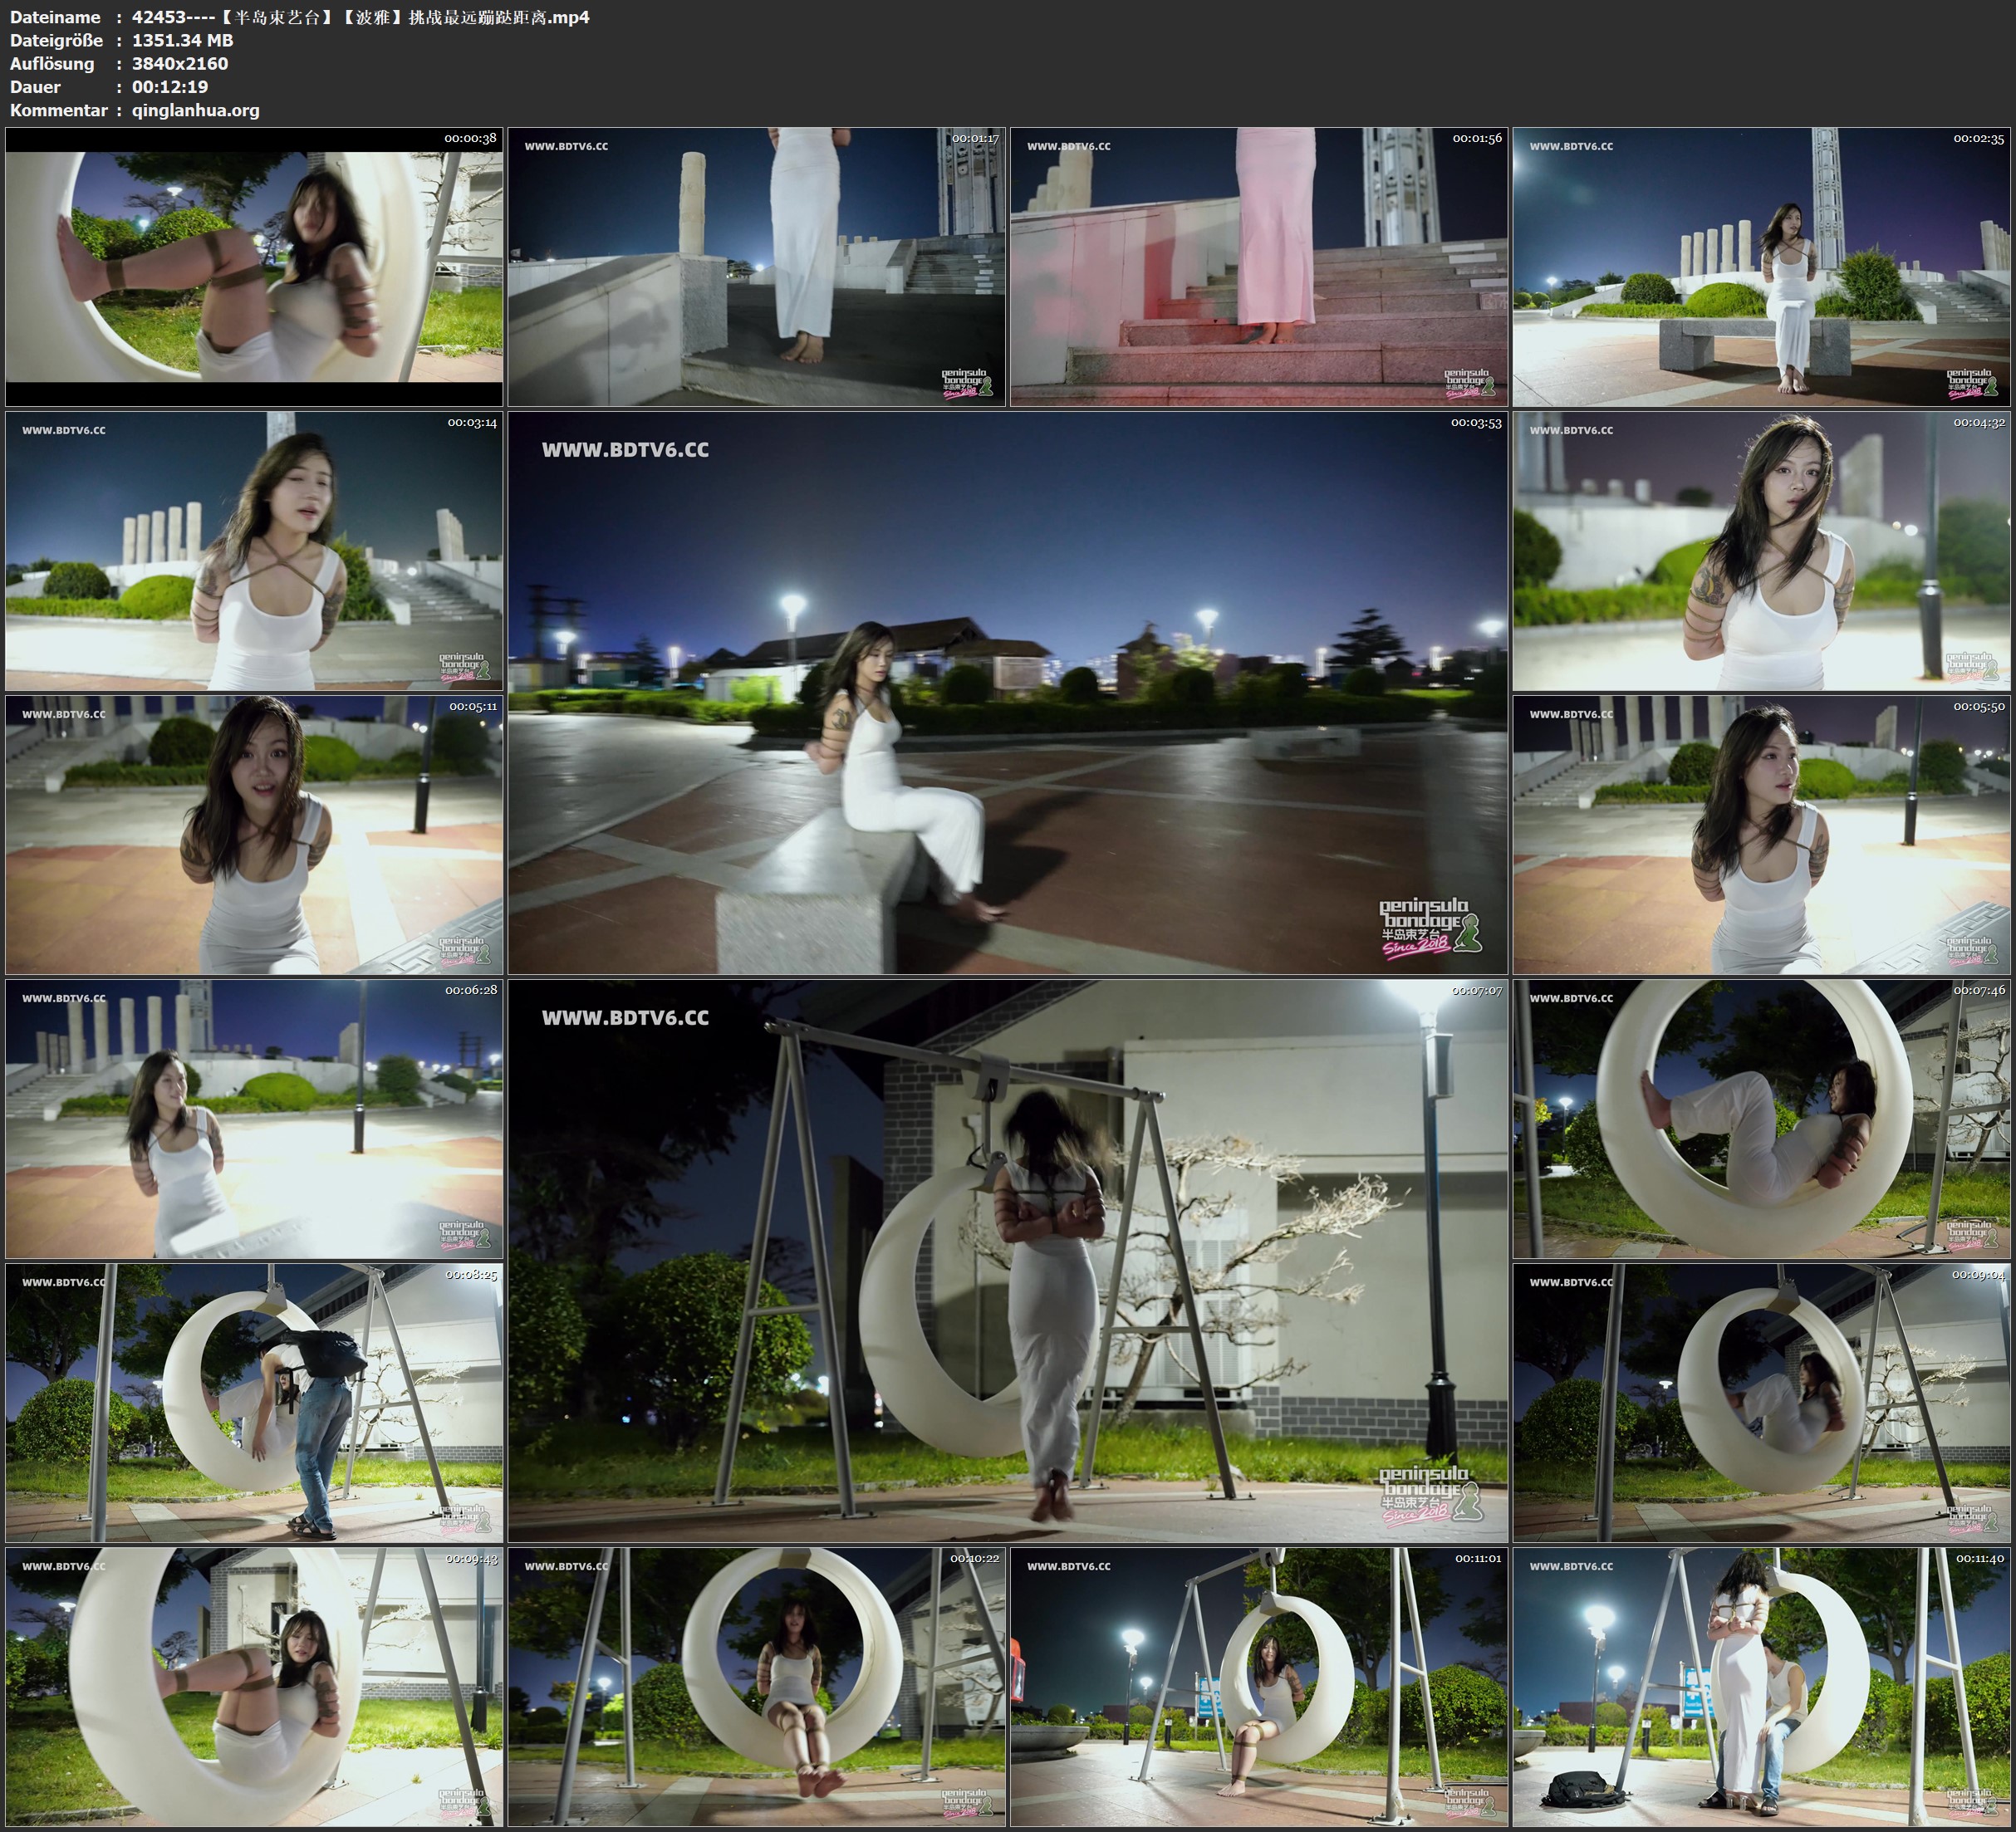The width and height of the screenshot is (2016, 1832).
Task: Click the frame marked 00:08:25
Action: (x=254, y=1402)
